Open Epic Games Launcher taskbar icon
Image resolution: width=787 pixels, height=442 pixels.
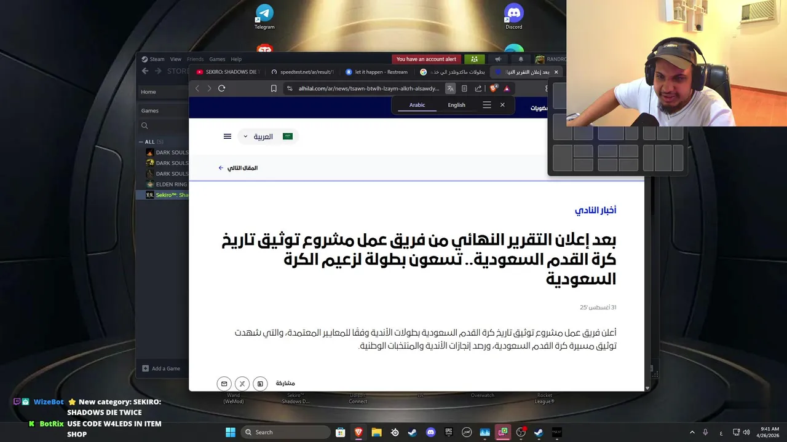click(x=449, y=432)
